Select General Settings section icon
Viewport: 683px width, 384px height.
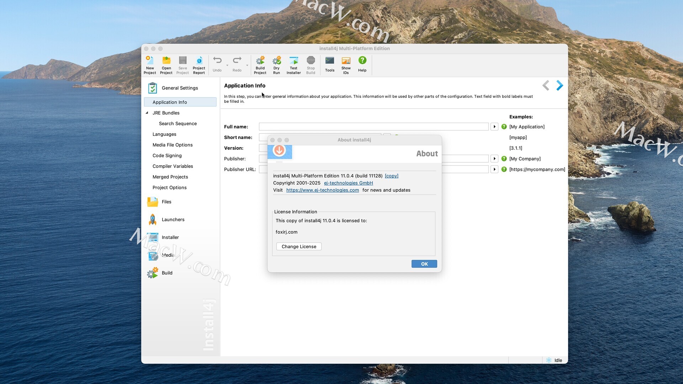click(x=153, y=88)
